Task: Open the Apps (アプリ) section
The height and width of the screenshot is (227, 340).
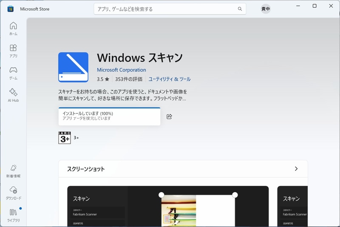Action: coord(13,51)
